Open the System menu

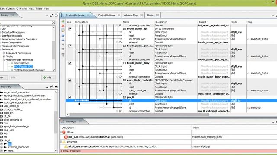click(x=10, y=9)
